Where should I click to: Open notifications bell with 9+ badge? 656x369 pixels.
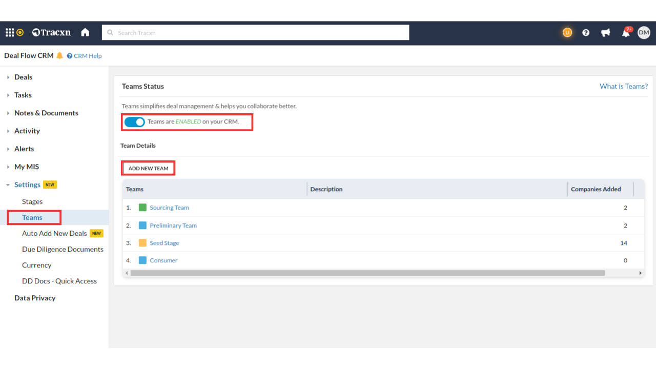626,33
